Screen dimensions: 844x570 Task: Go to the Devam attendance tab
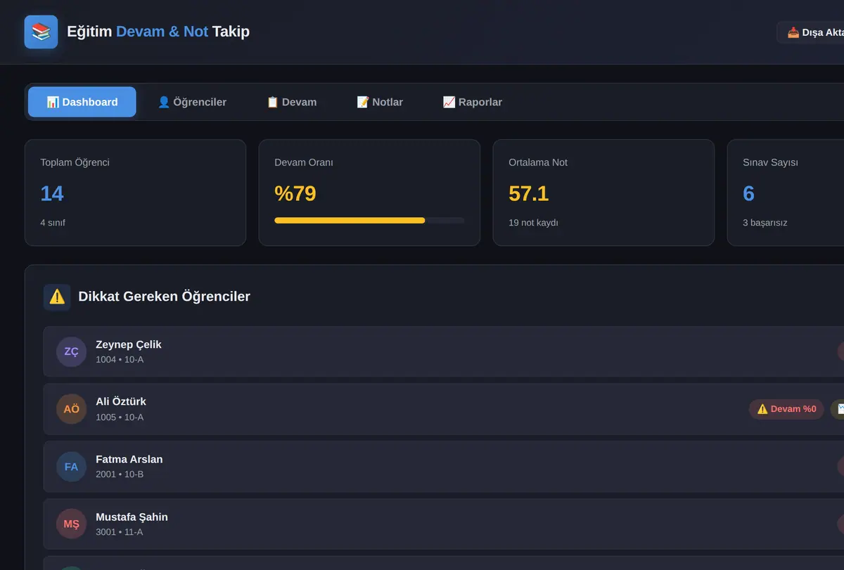pyautogui.click(x=292, y=102)
